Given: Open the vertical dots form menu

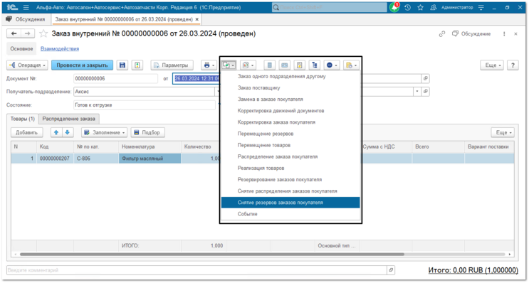Looking at the screenshot, I should coord(504,33).
